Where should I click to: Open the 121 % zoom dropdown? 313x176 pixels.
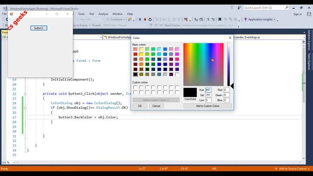(x=14, y=162)
